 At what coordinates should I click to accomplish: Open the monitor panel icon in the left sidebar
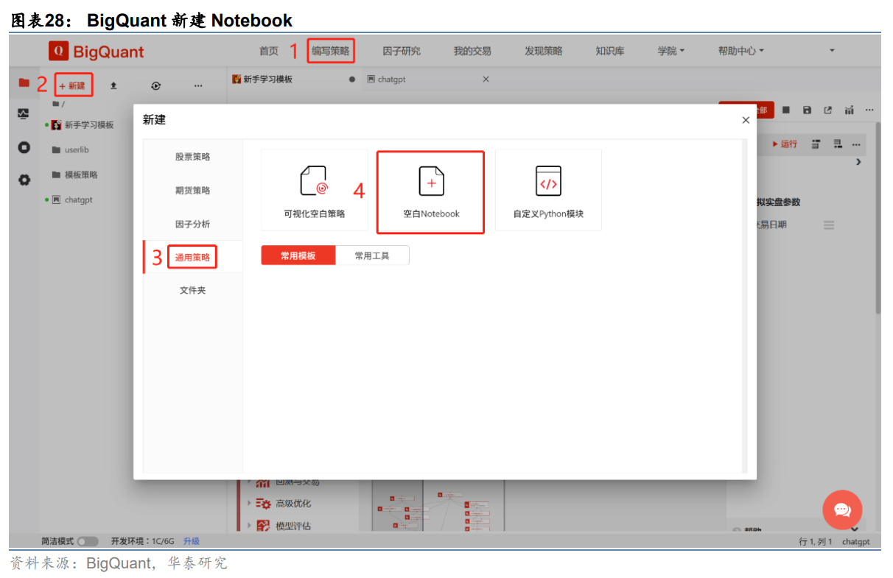click(24, 114)
